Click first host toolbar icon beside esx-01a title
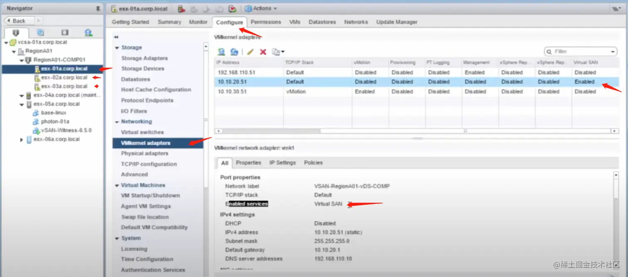Image resolution: width=628 pixels, height=277 pixels. pos(181,8)
